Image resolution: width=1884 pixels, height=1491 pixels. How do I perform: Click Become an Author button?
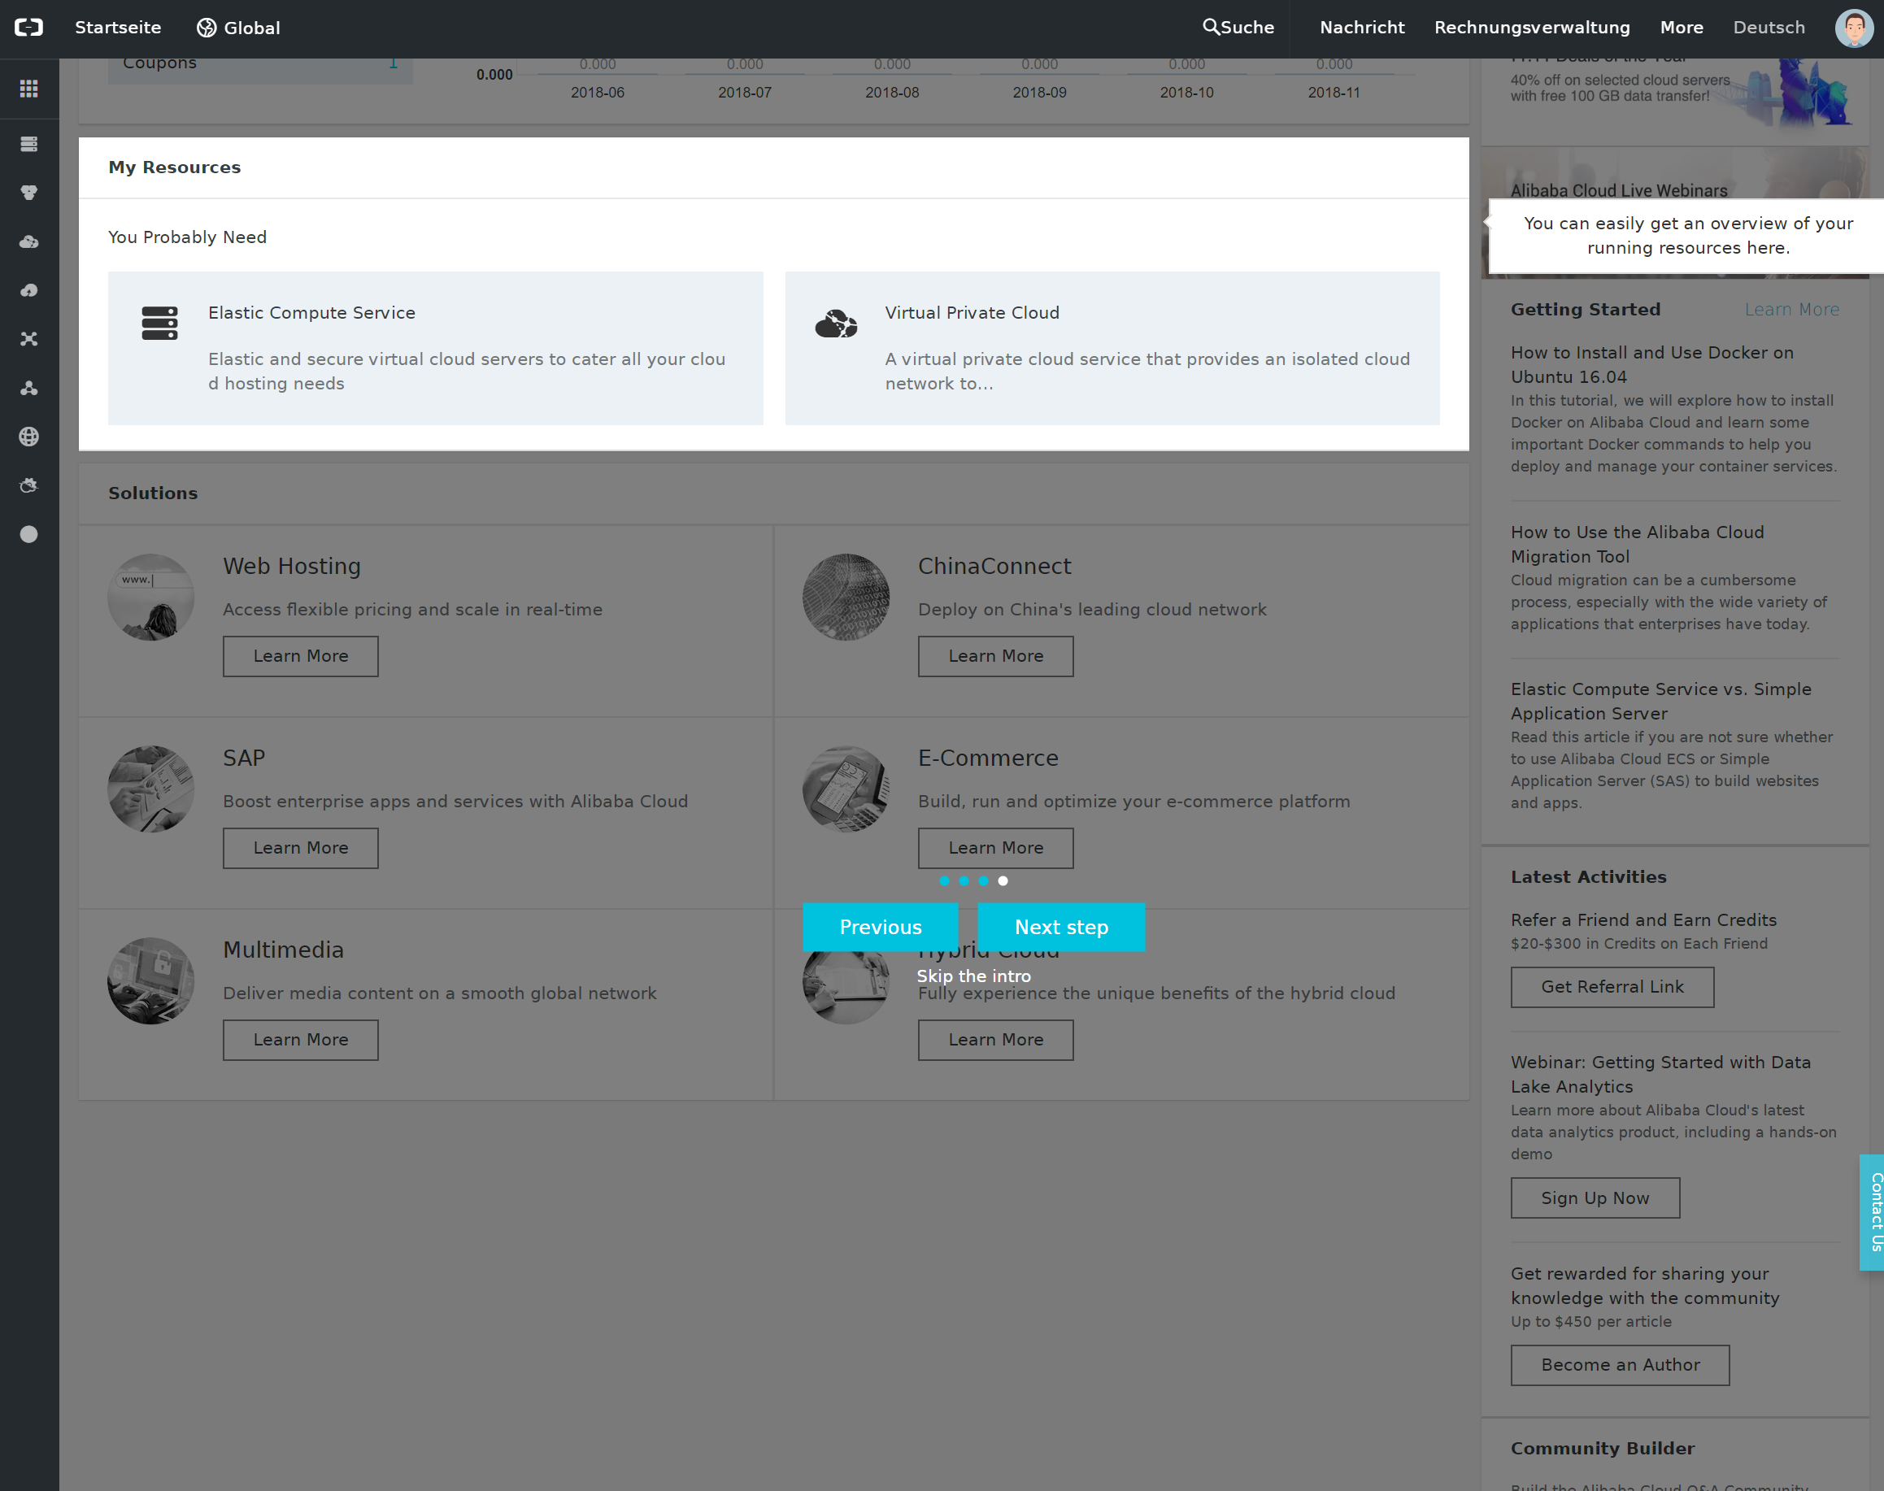tap(1620, 1365)
